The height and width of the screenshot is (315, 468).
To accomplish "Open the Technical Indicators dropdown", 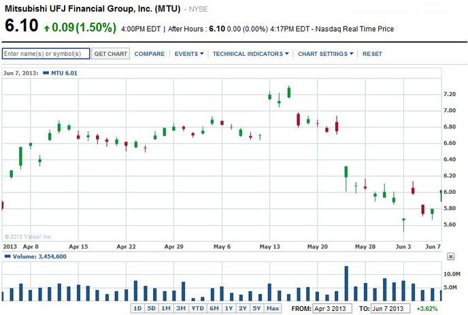I will tap(250, 54).
